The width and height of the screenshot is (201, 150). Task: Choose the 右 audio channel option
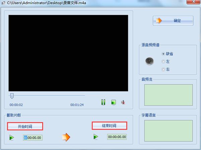click(x=163, y=69)
